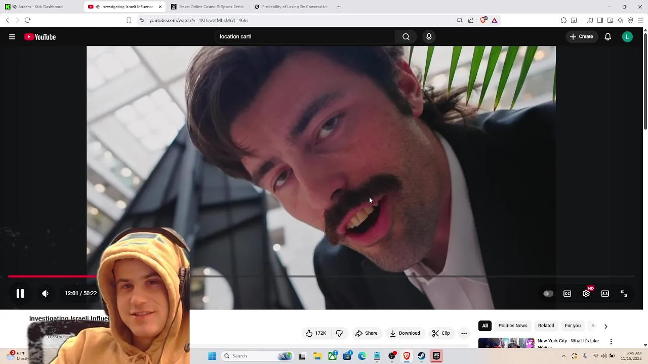Image resolution: width=648 pixels, height=364 pixels.
Task: Show next filter chips arrow
Action: (605, 326)
